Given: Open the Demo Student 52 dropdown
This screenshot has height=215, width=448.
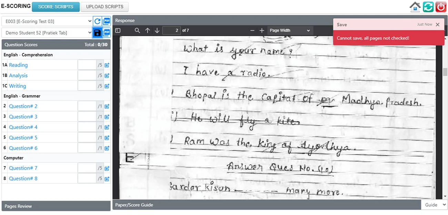Looking at the screenshot, I should tap(47, 33).
